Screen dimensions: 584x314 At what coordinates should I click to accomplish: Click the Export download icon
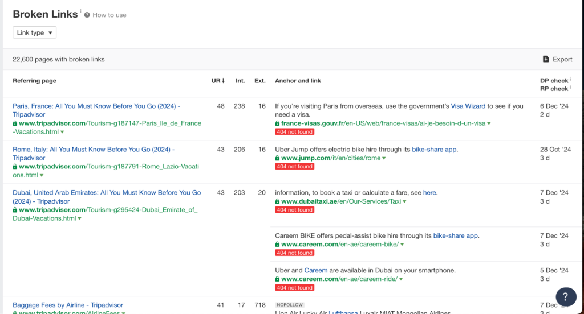545,59
